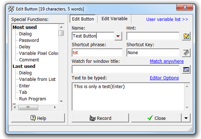Open the Editor Options link
This screenshot has width=201, height=139.
tap(164, 78)
